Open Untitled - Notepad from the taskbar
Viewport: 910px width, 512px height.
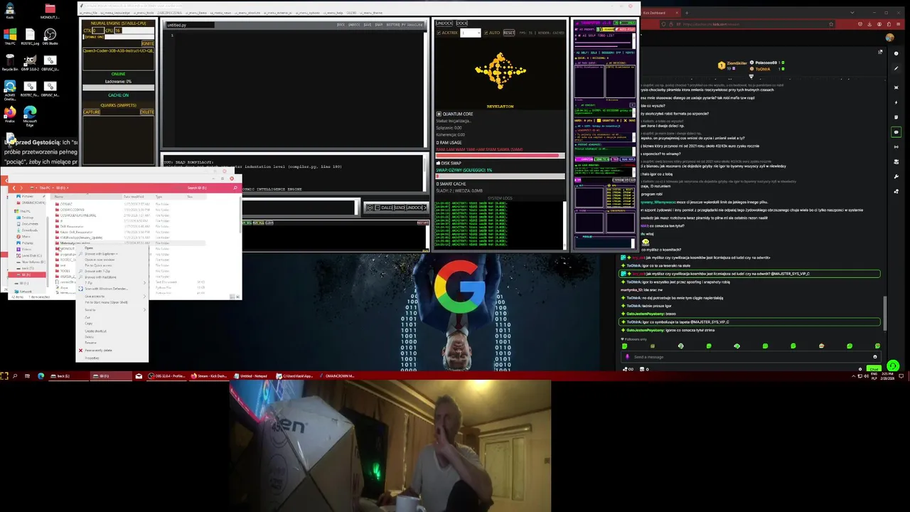(x=250, y=375)
